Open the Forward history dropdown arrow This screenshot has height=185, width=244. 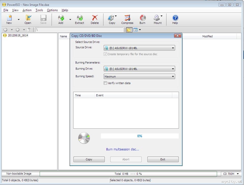[x=24, y=29]
